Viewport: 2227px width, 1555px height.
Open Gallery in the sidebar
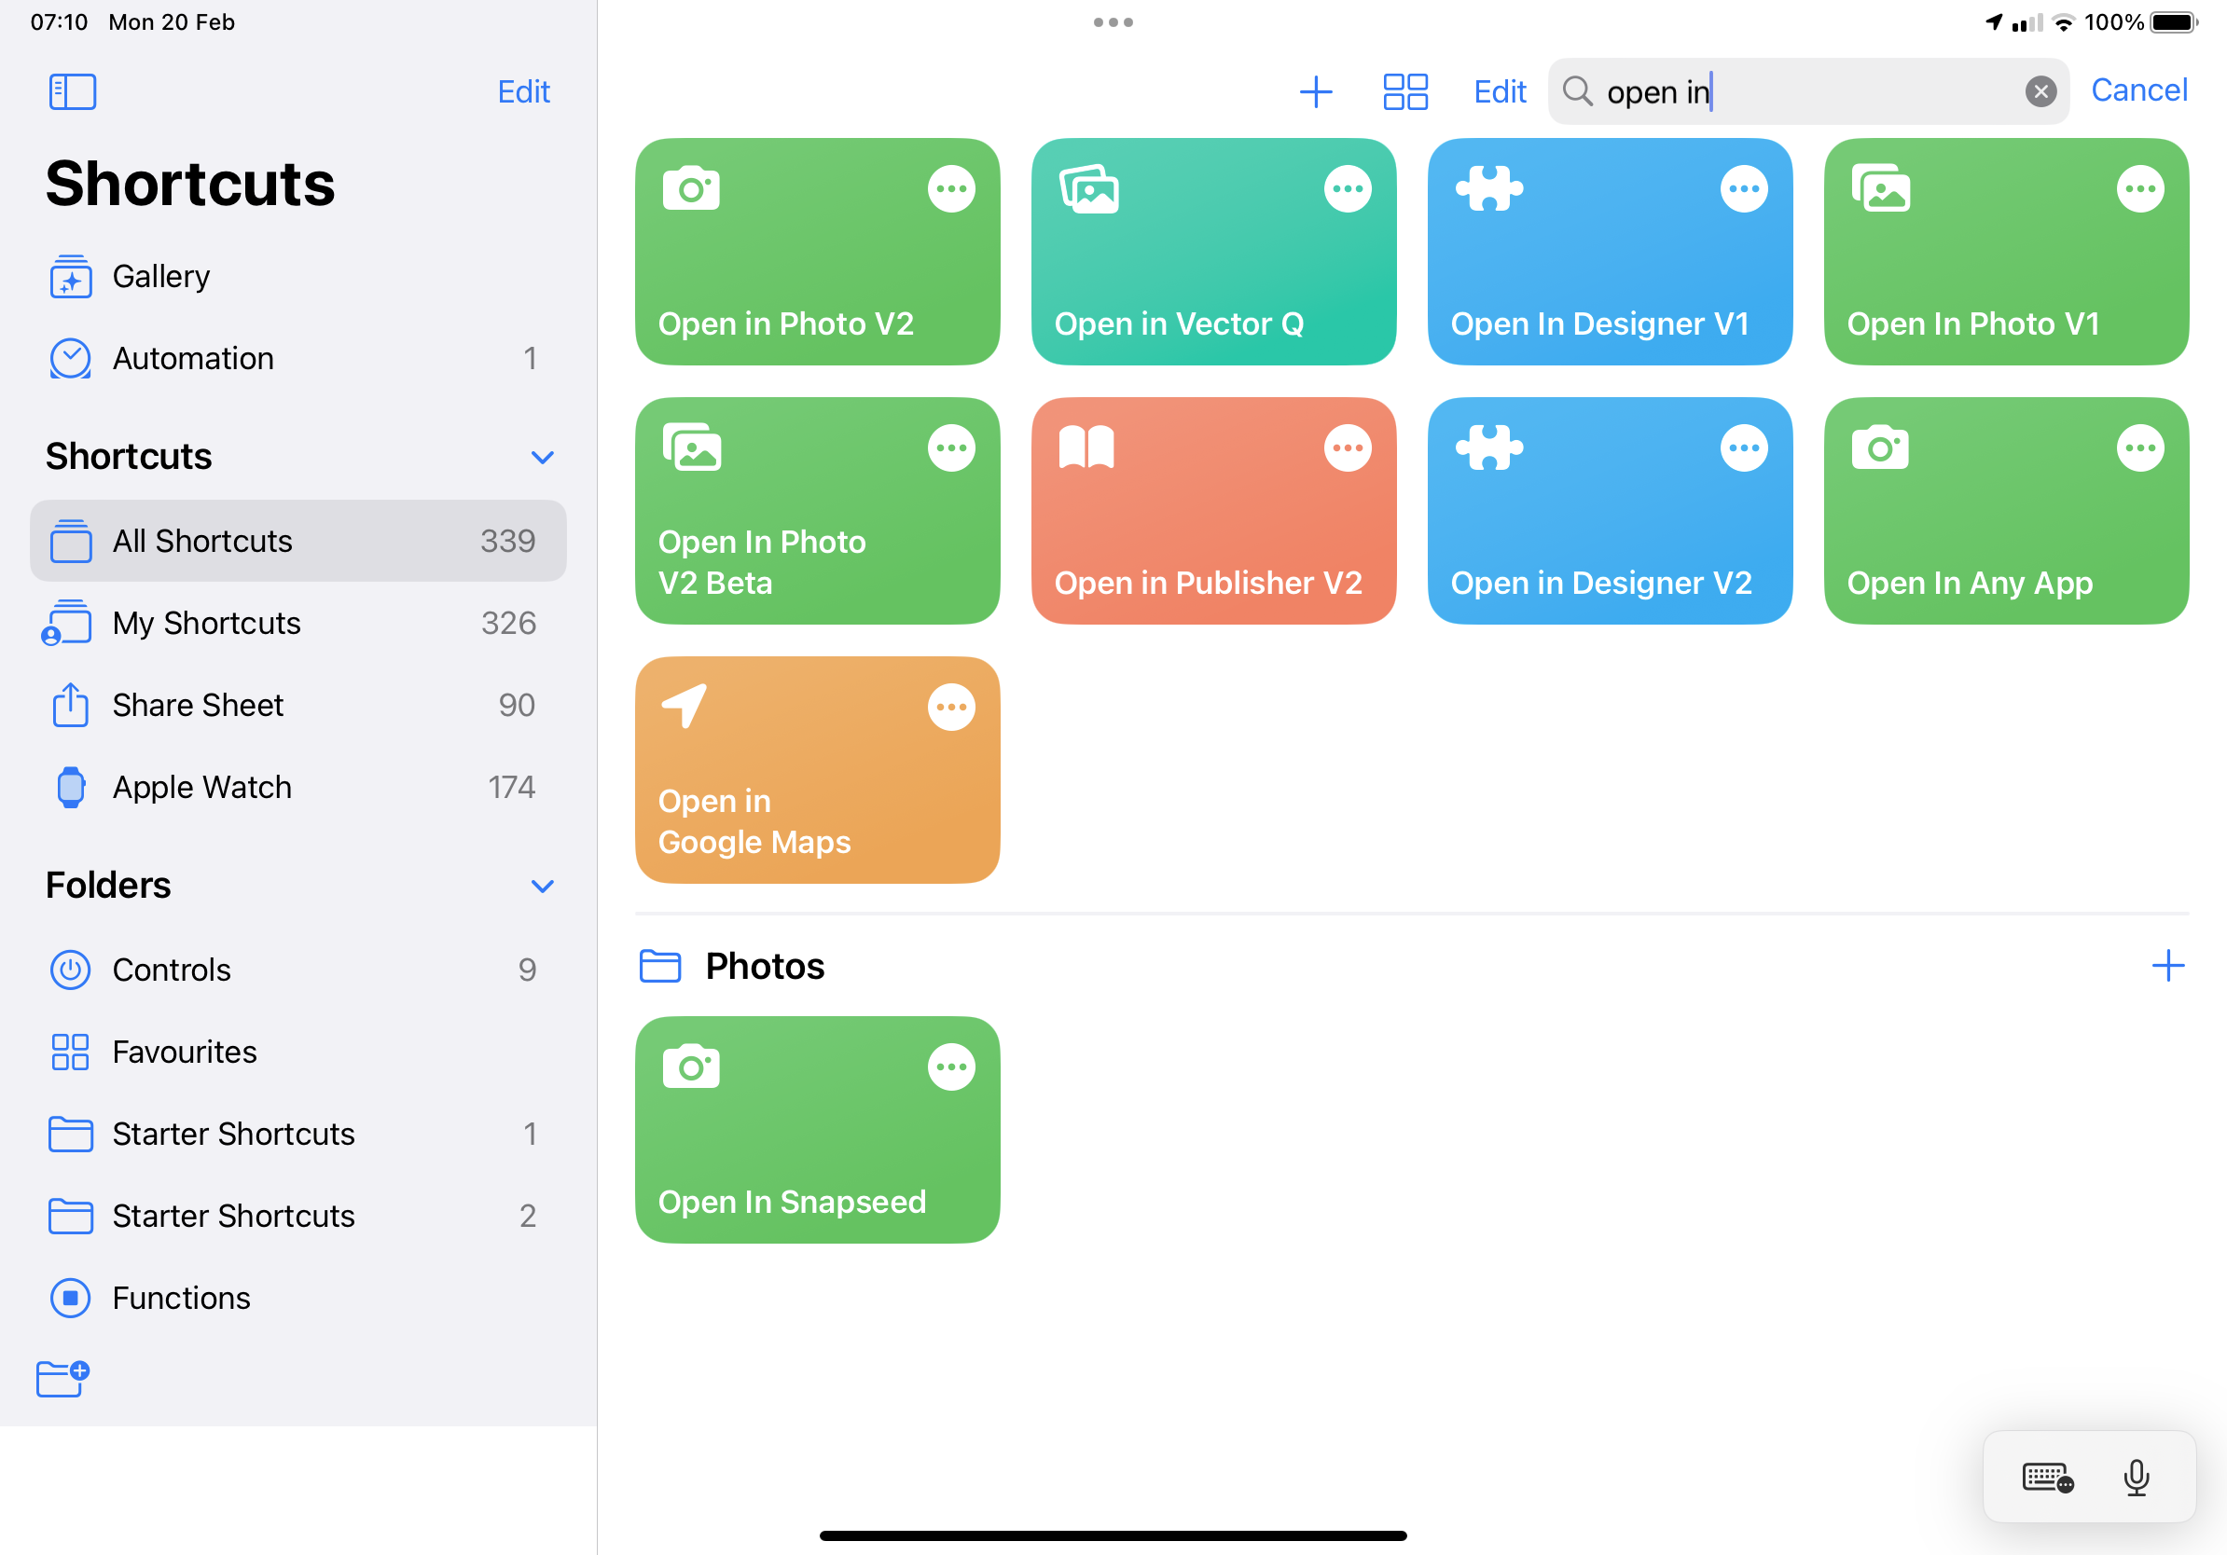pos(297,277)
